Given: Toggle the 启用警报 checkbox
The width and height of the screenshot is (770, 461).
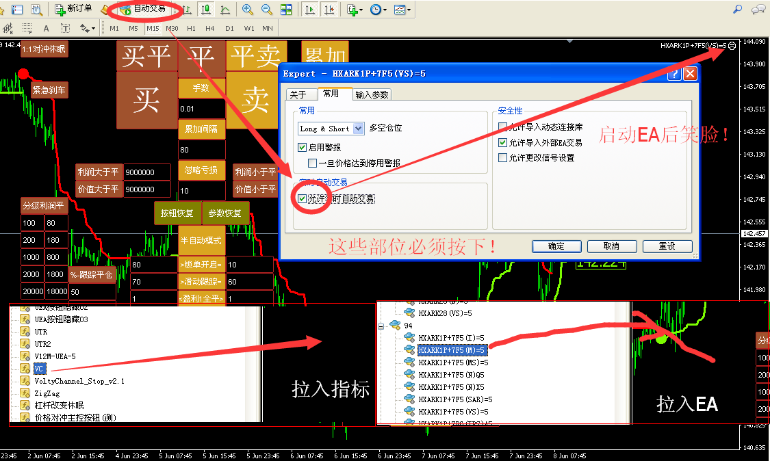Looking at the screenshot, I should point(303,147).
